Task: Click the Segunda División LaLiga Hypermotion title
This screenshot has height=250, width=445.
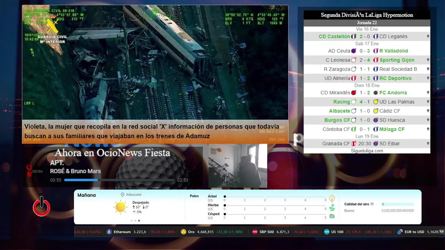Action: coord(367,15)
